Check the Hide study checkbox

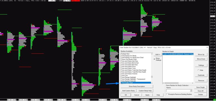click(x=199, y=70)
